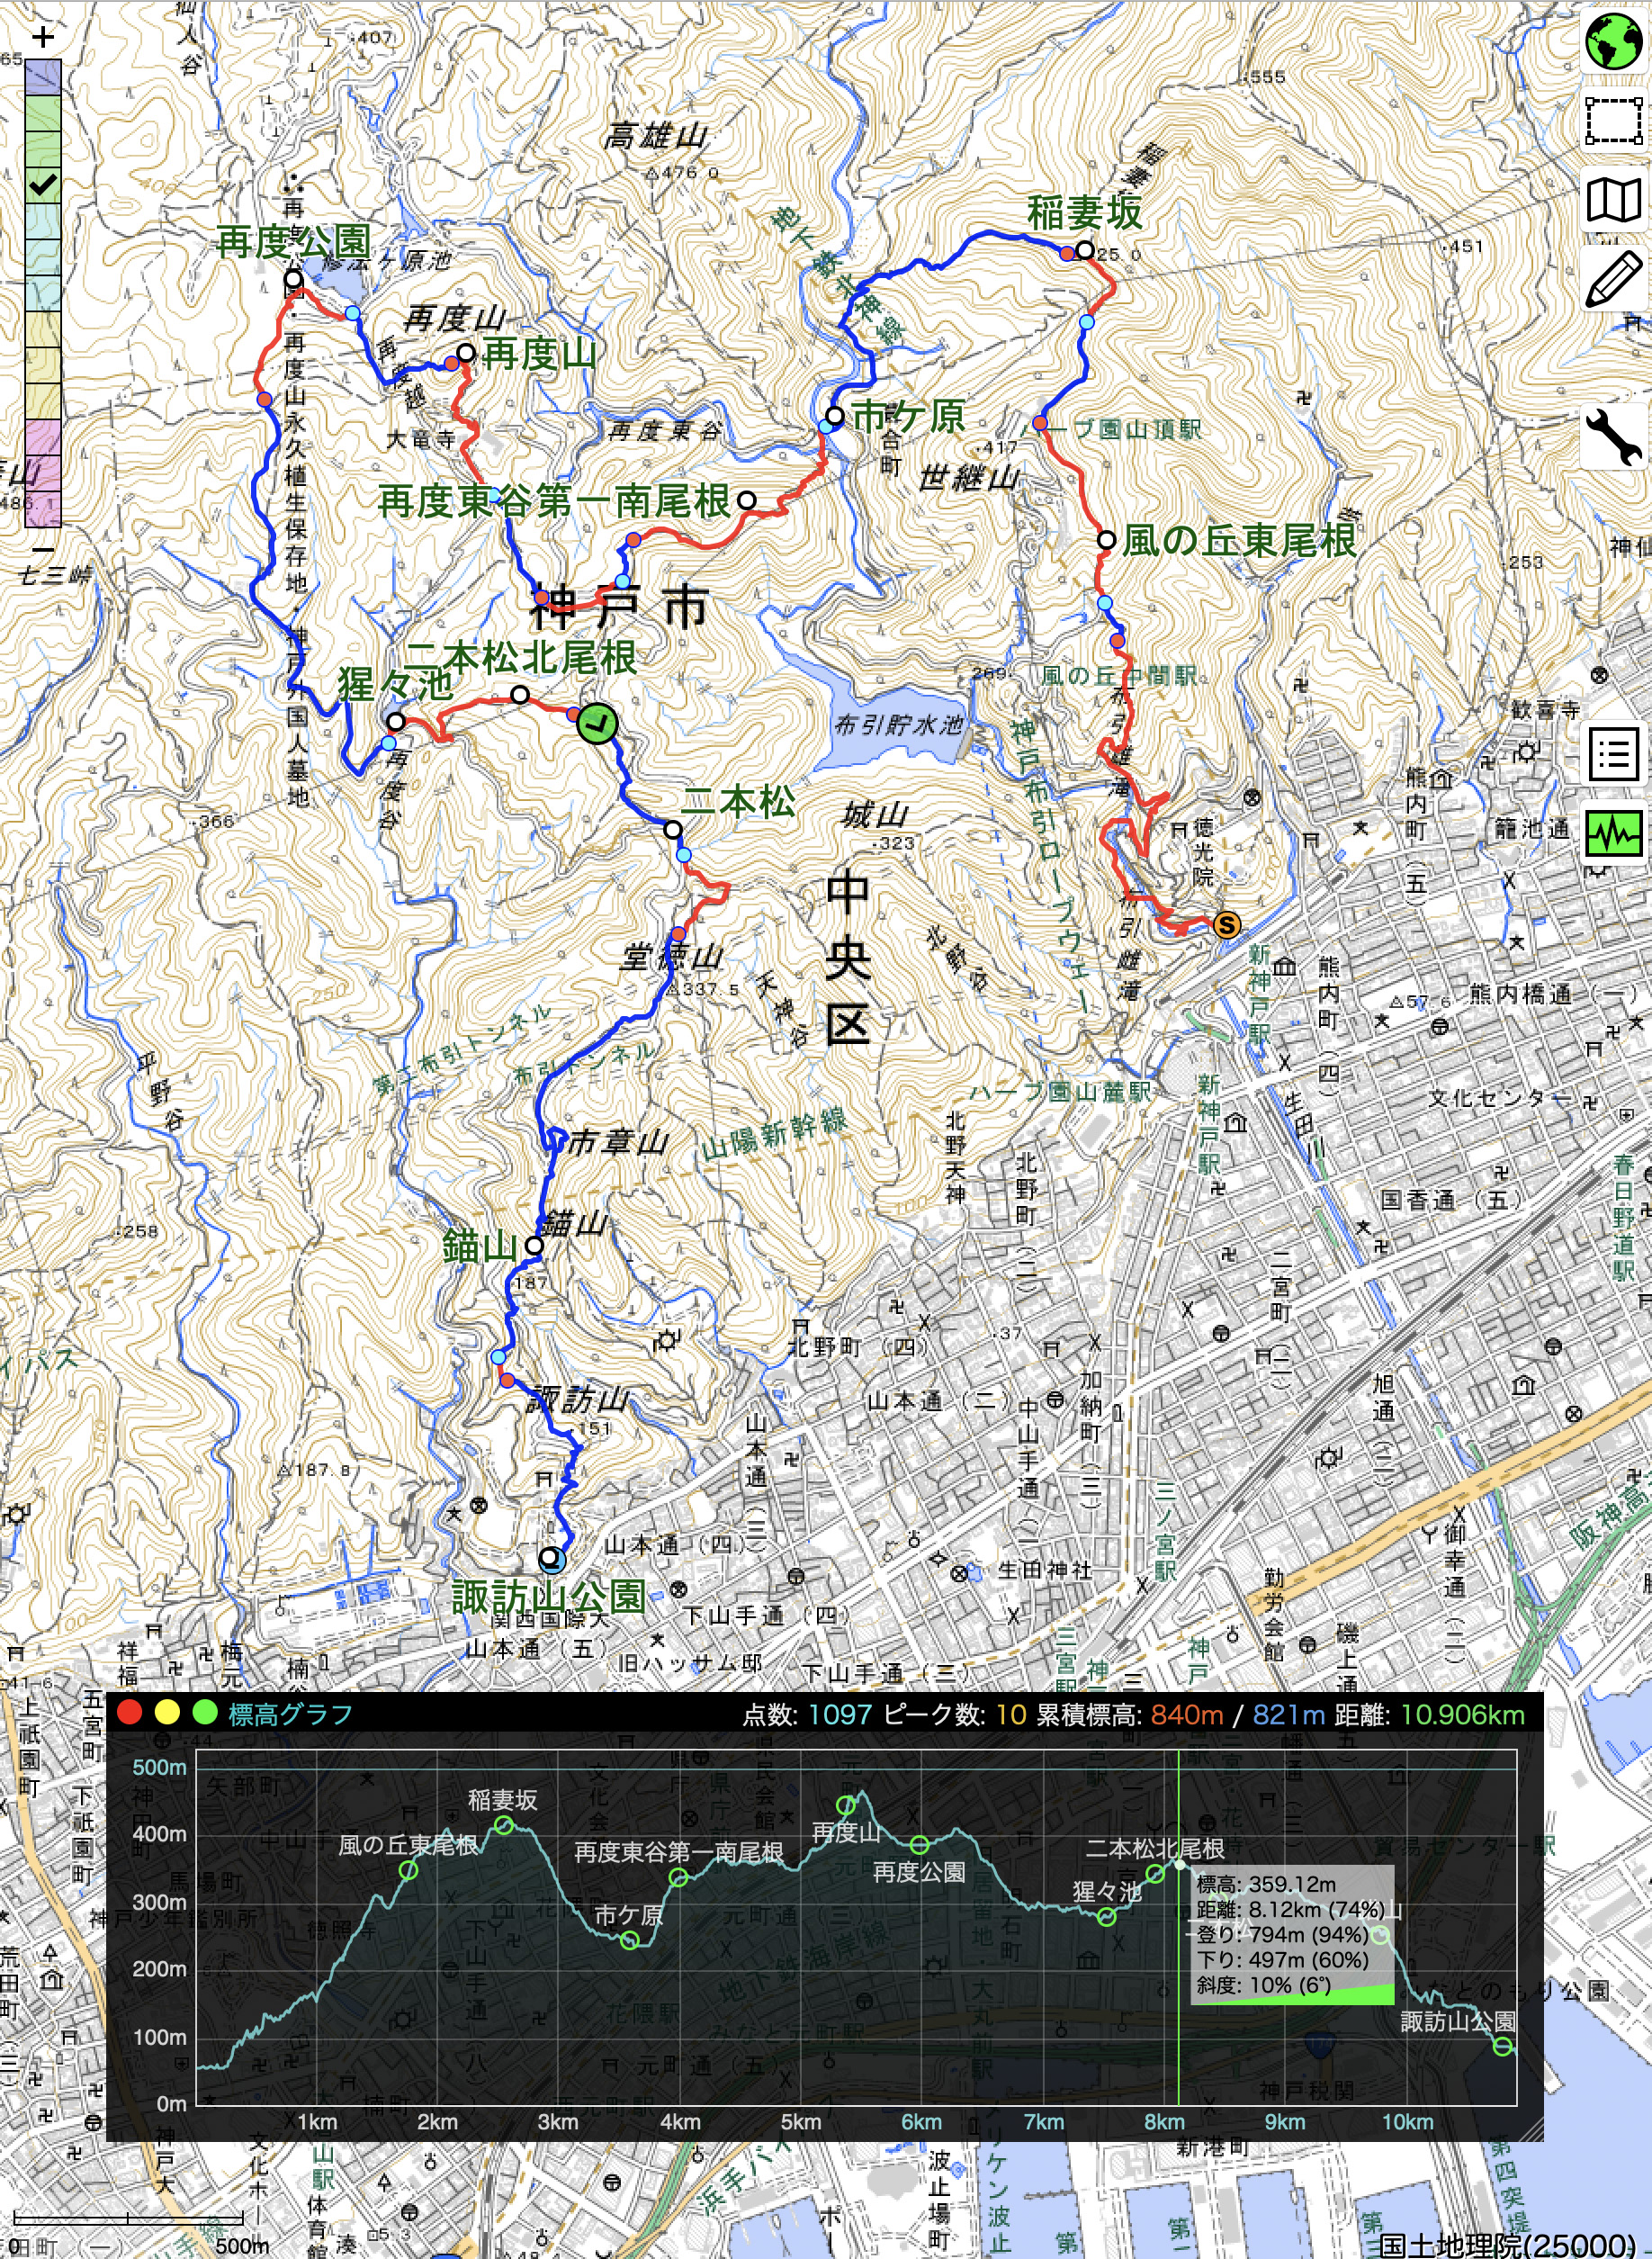Open the folded map layers icon
1652x2259 pixels.
point(1613,200)
